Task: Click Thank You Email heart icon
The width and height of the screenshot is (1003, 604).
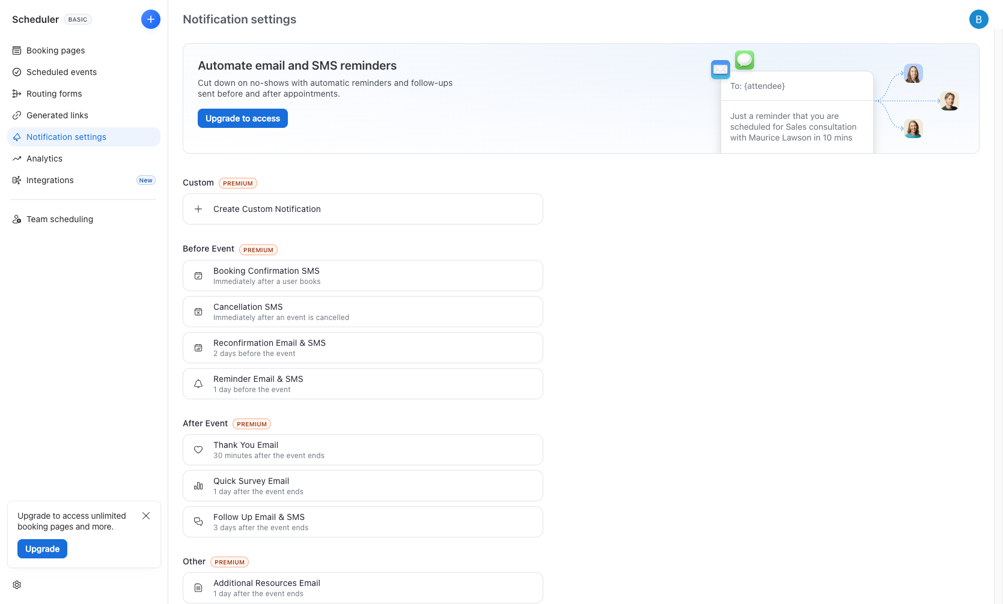Action: click(198, 450)
